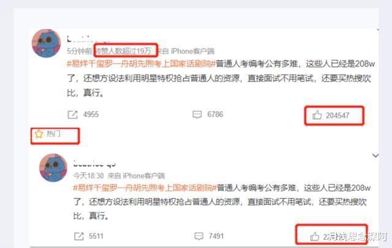This screenshot has width=392, height=248.
Task: Click the repost icon beside 5511
Action: [79, 236]
